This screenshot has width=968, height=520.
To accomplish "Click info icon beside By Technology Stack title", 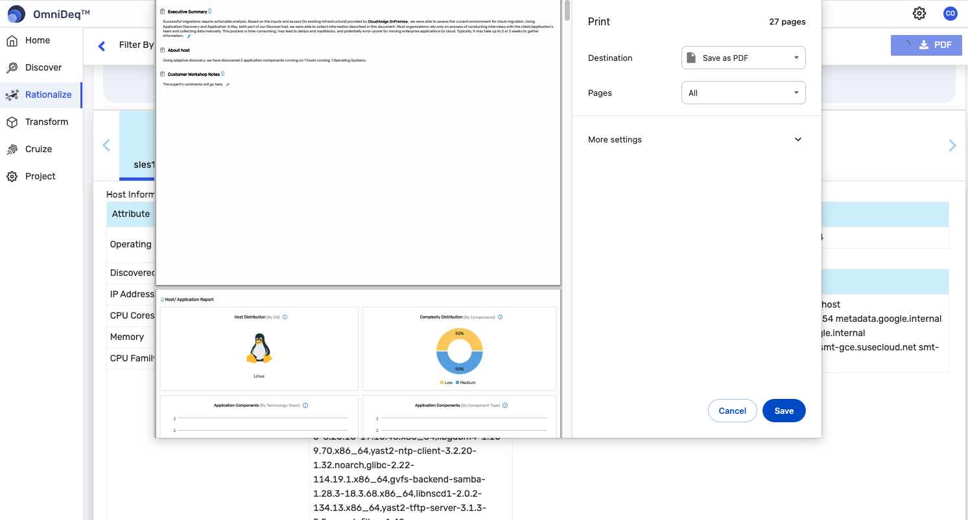I will pyautogui.click(x=305, y=405).
